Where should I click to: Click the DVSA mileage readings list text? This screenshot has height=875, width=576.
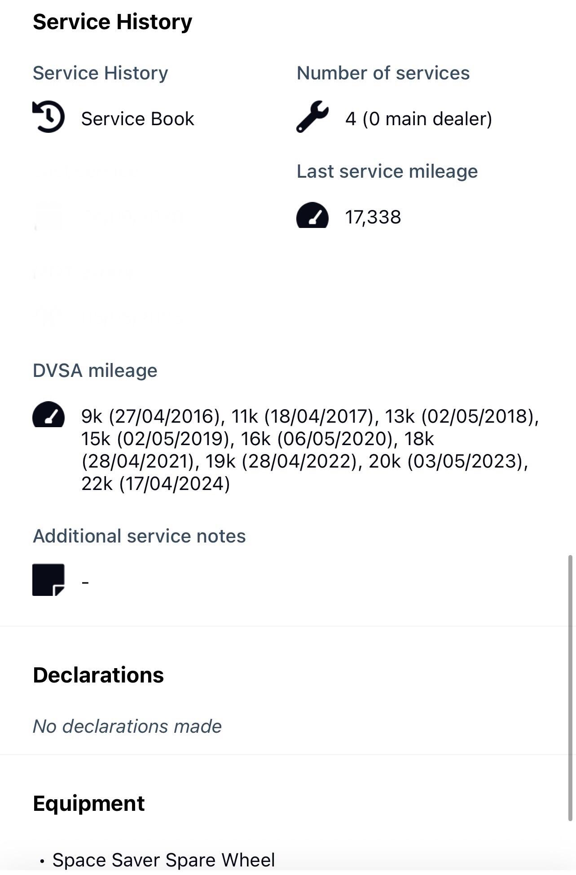click(310, 450)
